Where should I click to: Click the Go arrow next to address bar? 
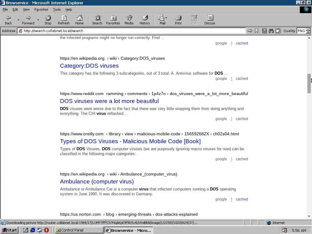[x=250, y=31]
